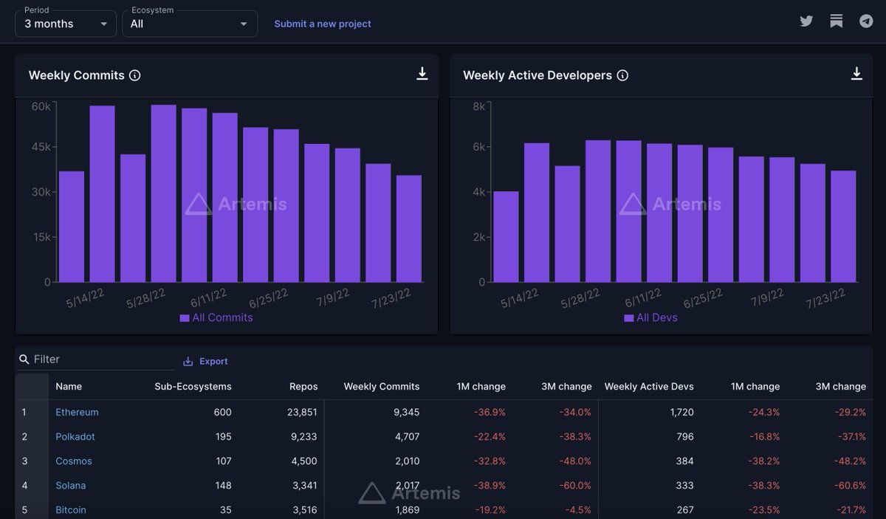
Task: Select Cosmos Repos value 4,500
Action: pyautogui.click(x=304, y=461)
